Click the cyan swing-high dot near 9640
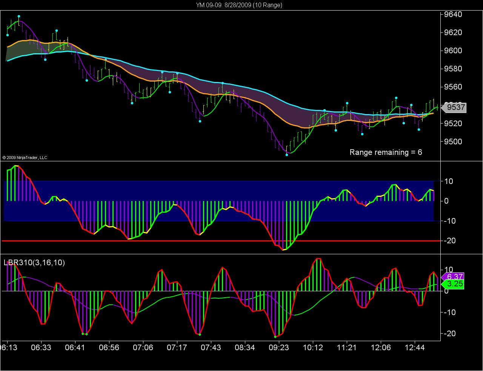This screenshot has height=371, width=483. click(x=19, y=16)
